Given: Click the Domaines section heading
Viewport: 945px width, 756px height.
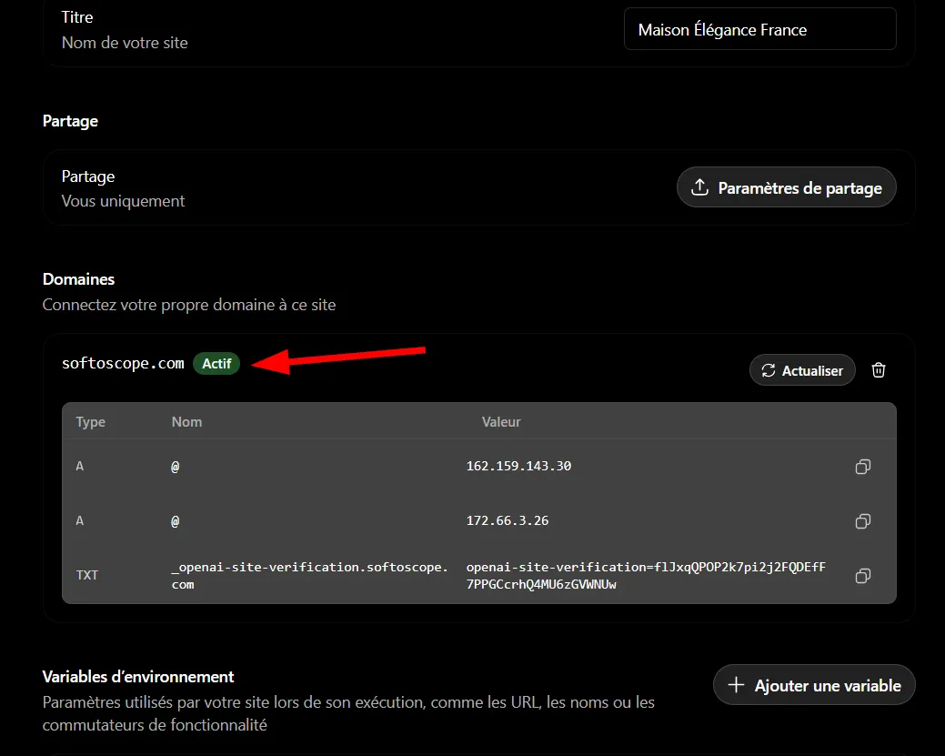Looking at the screenshot, I should 78,279.
